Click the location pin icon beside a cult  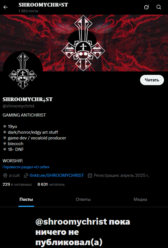click(5, 175)
